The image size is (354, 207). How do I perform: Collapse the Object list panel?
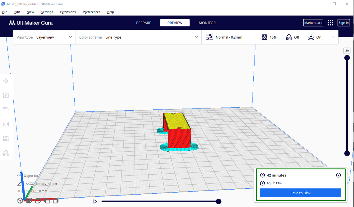(x=18, y=175)
